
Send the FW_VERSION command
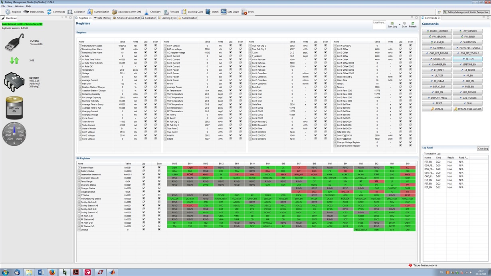point(437,36)
